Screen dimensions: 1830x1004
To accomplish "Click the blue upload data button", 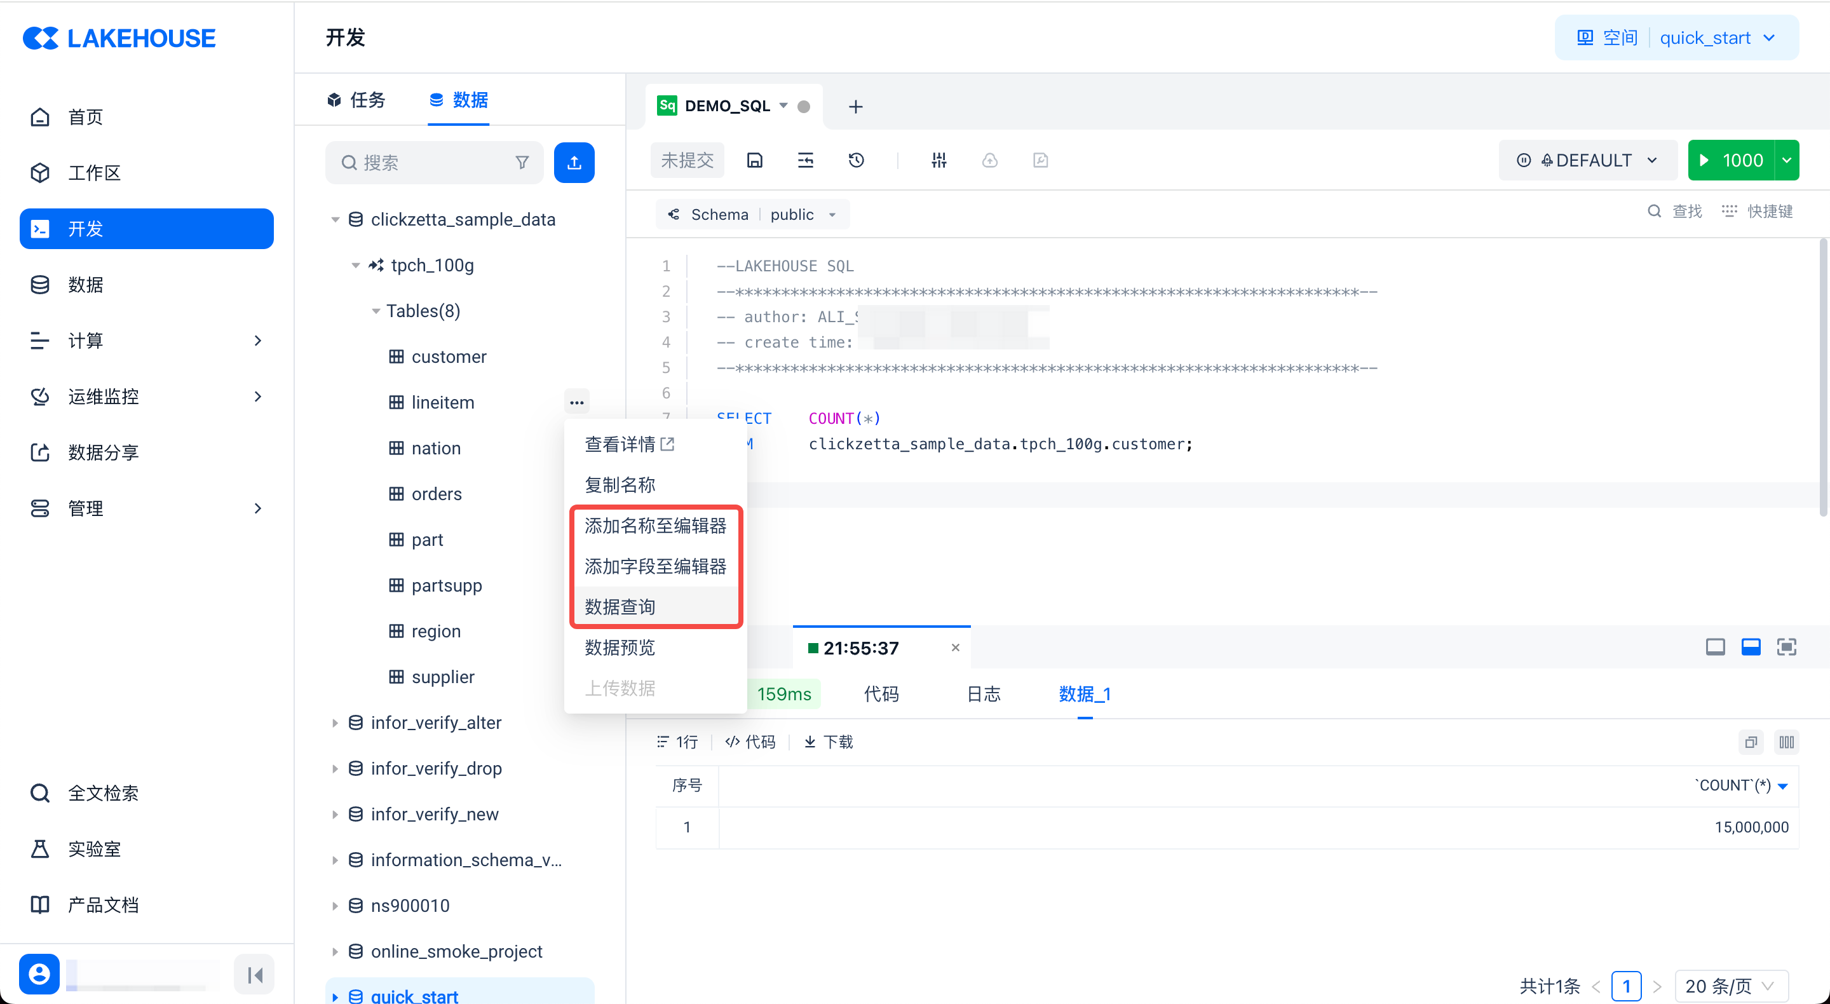I will [x=574, y=163].
